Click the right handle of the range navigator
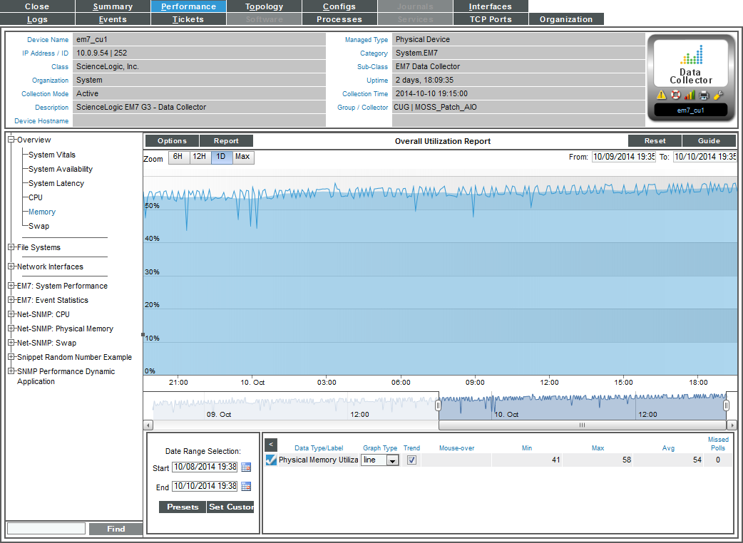 [x=726, y=405]
